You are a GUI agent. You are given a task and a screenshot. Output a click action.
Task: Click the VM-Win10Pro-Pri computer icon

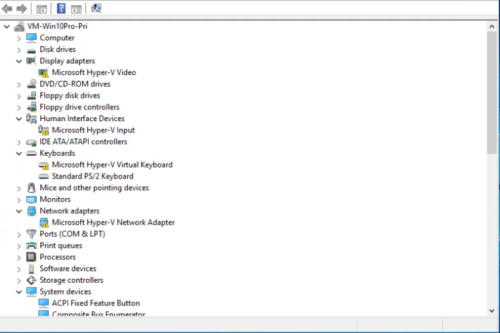pos(19,26)
